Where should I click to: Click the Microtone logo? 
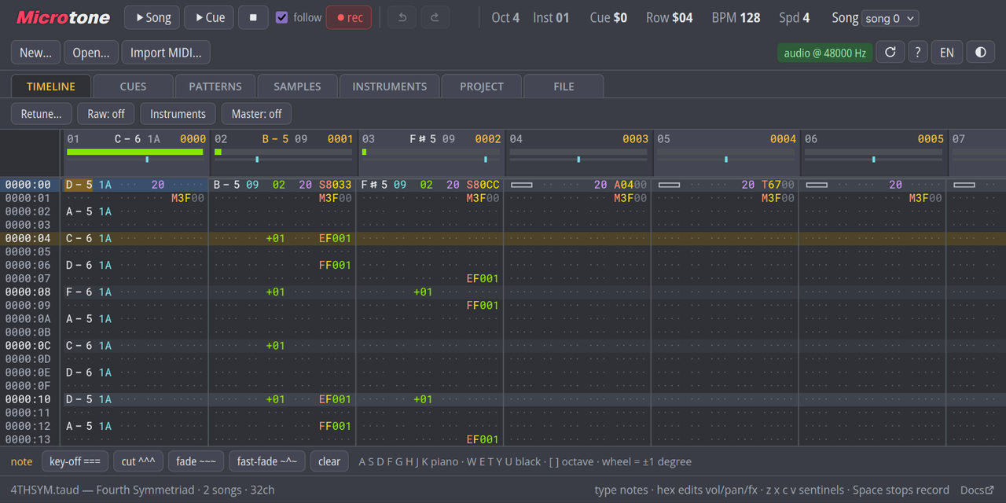pos(63,17)
